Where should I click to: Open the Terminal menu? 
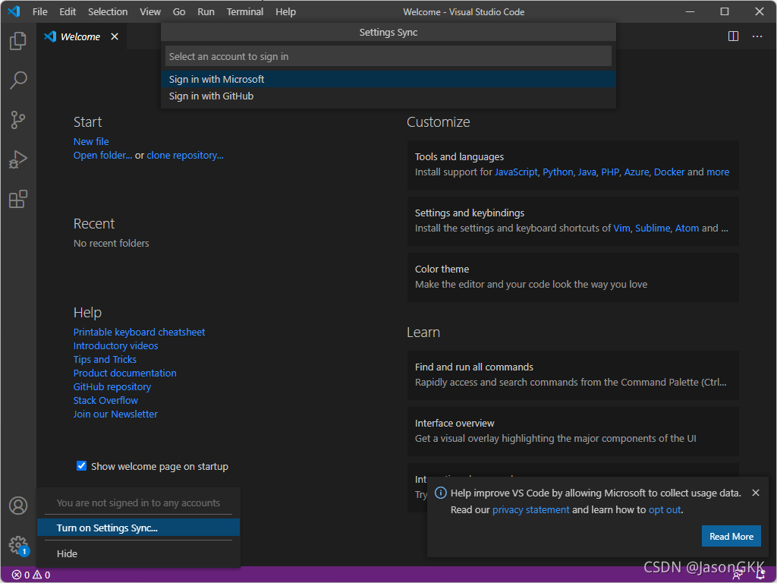[x=245, y=12]
